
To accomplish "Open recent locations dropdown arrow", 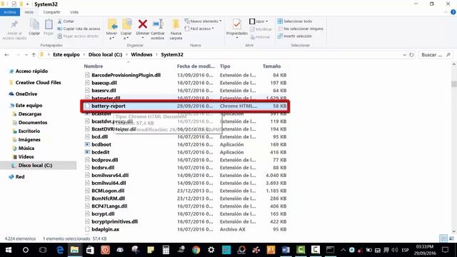I will point(26,55).
